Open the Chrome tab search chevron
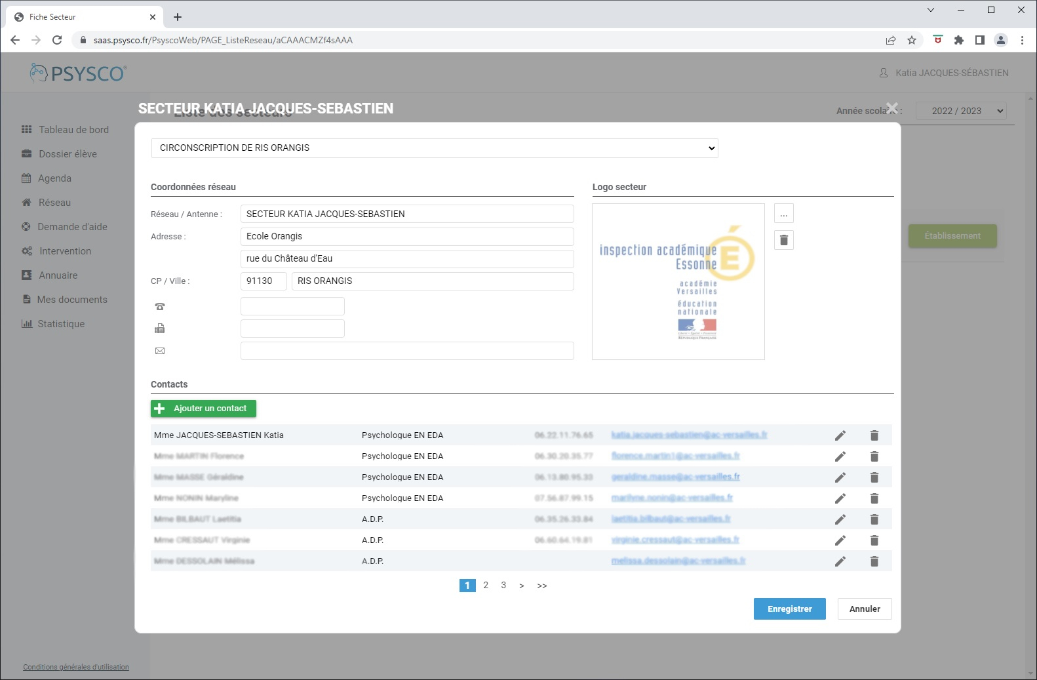1037x680 pixels. 930,10
